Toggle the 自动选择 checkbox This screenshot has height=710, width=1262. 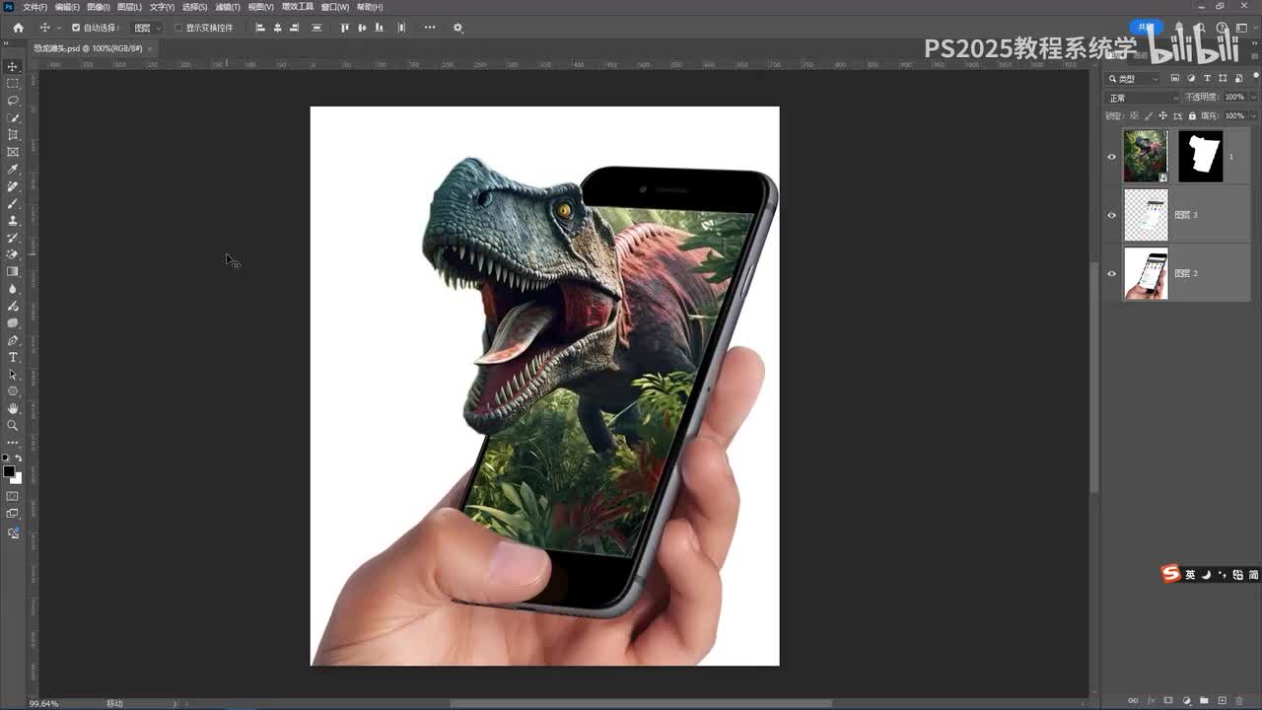(x=76, y=28)
